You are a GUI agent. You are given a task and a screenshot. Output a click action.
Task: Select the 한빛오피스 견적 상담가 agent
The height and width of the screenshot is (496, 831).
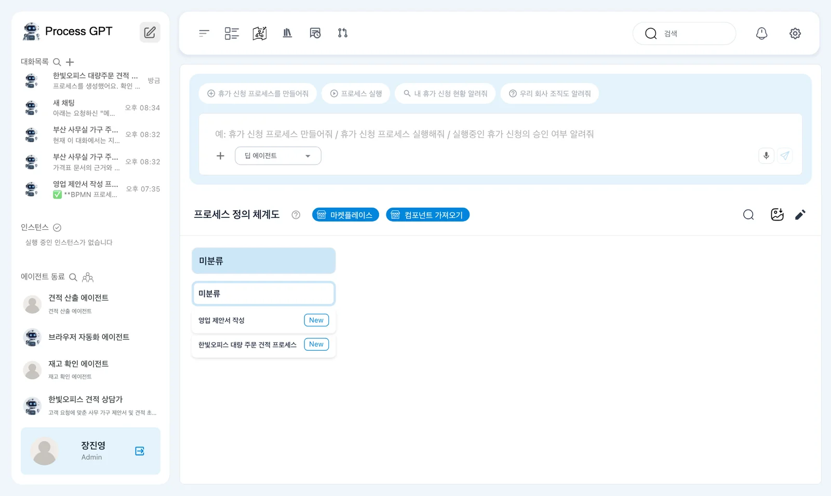coord(91,405)
